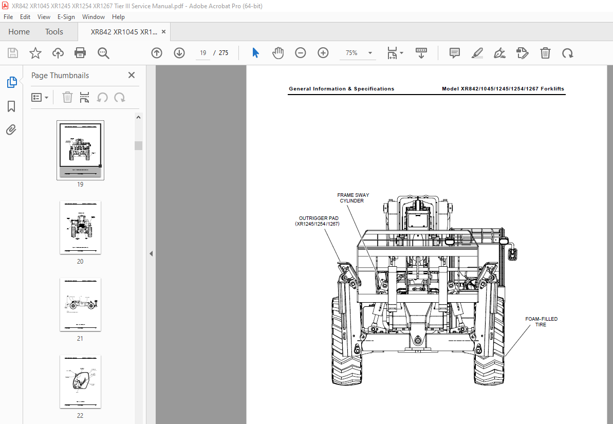The image size is (613, 424).
Task: Rotate the view with the clockwise arrow icon
Action: pos(568,53)
